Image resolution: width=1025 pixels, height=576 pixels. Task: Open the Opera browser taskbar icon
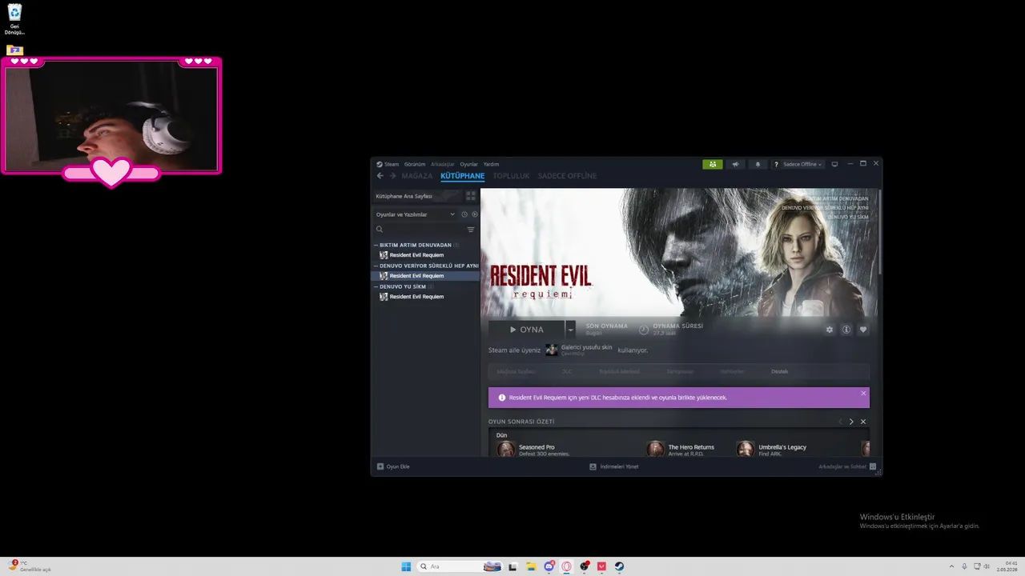click(567, 566)
